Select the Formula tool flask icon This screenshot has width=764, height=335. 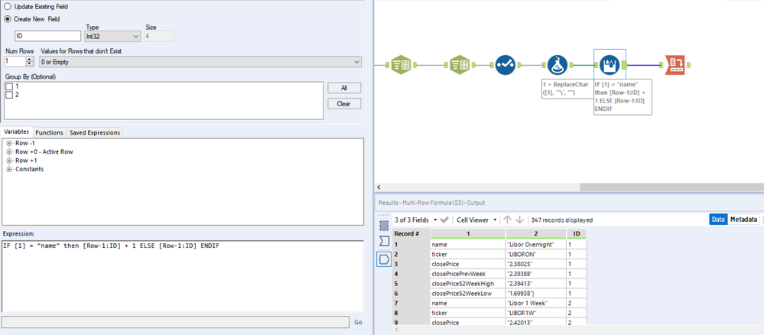pos(557,64)
